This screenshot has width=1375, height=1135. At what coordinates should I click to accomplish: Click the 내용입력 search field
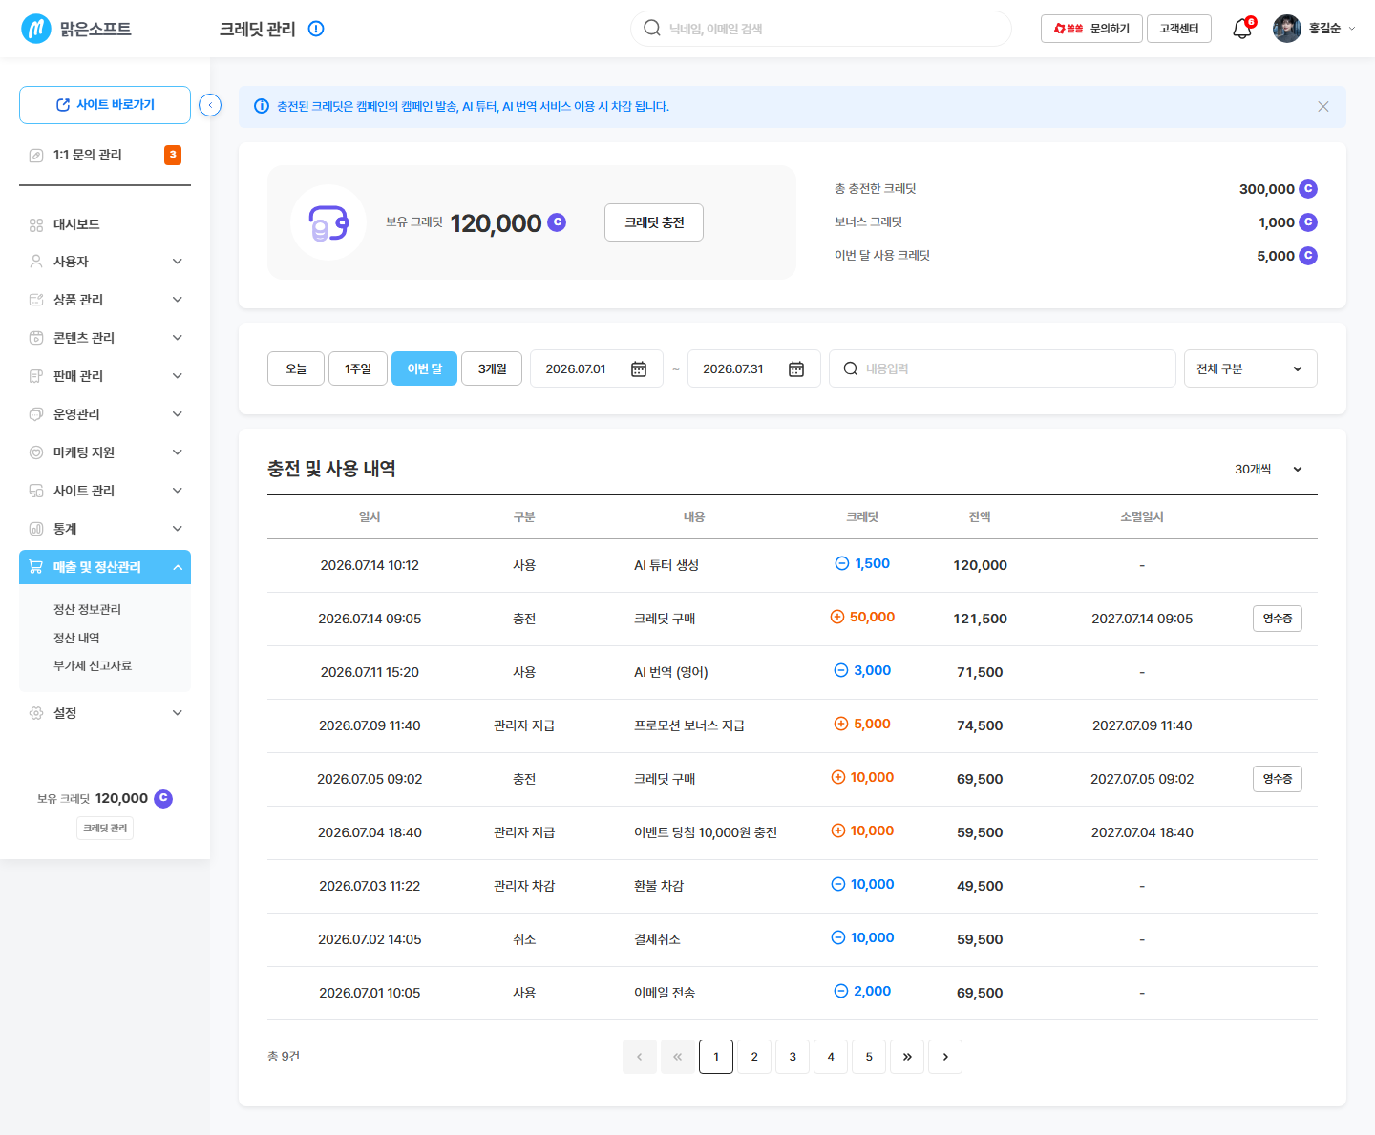pos(1003,368)
